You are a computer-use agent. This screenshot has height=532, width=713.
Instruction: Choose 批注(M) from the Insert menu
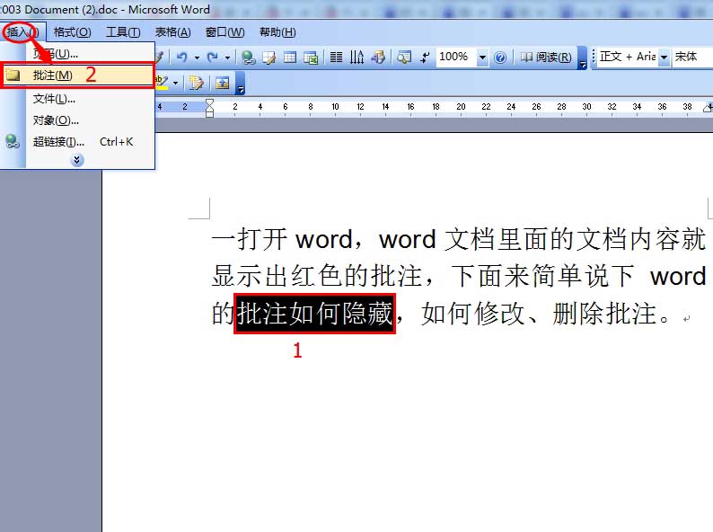click(x=77, y=75)
